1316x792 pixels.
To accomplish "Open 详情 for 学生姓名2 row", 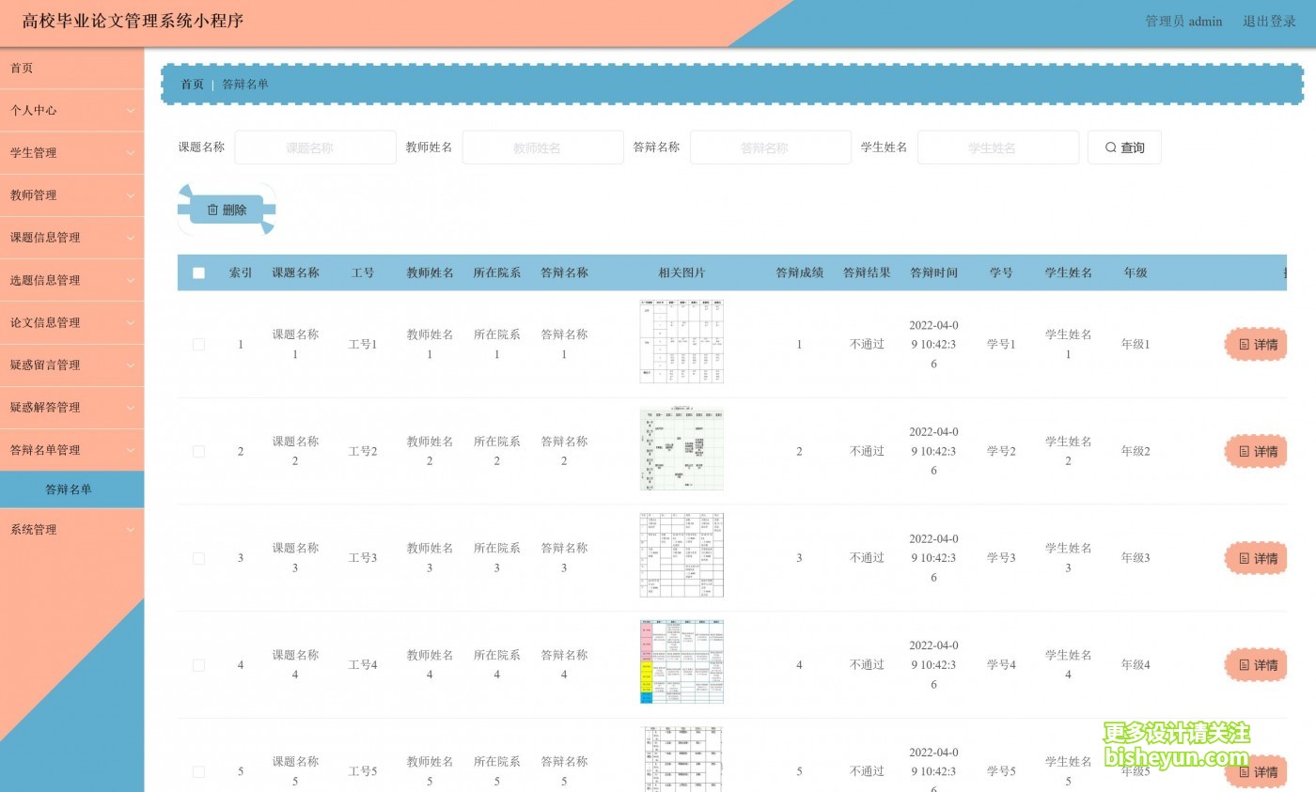I will pos(1258,452).
